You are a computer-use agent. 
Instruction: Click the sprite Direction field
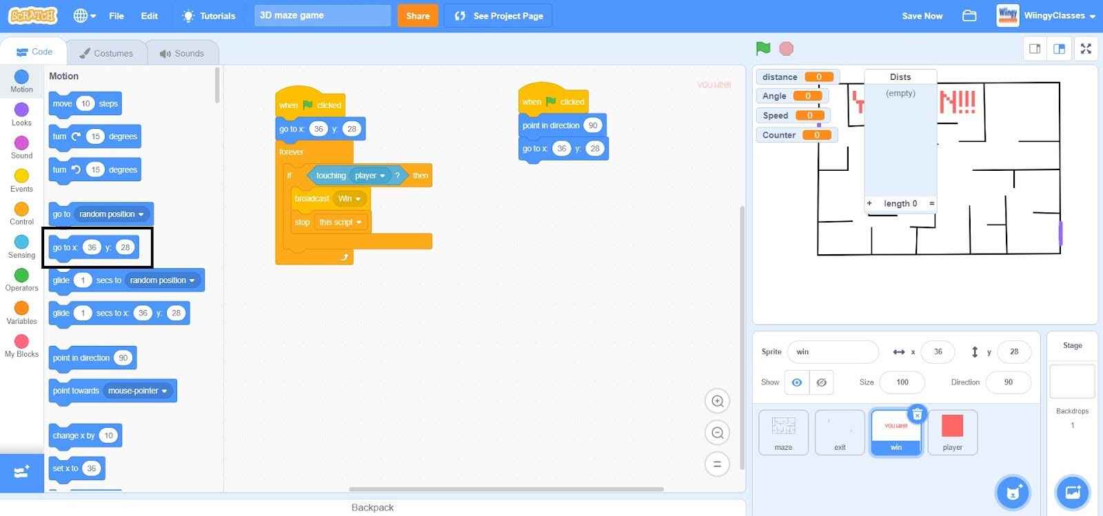tap(1009, 382)
